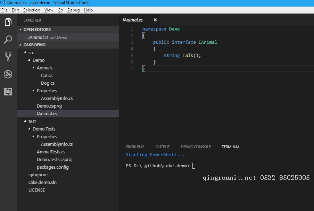Open the Output panel tab

pos(162,147)
